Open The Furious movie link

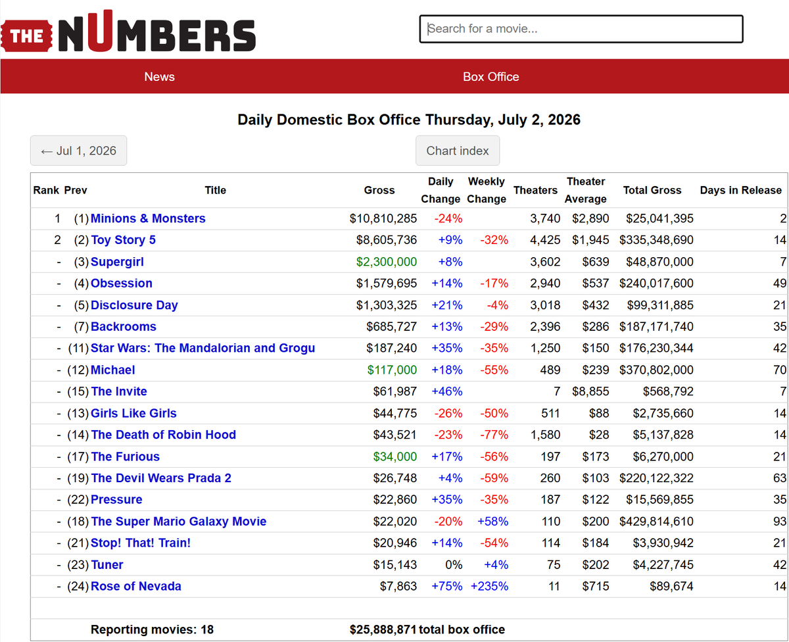click(x=125, y=457)
